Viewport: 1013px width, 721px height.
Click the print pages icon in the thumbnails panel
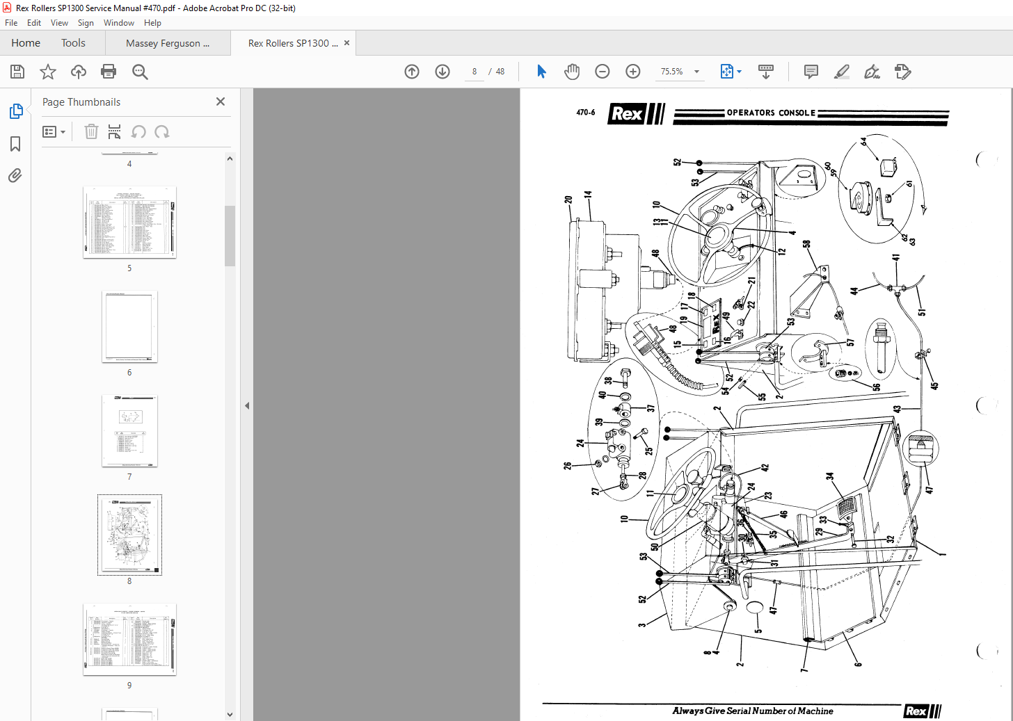(115, 131)
